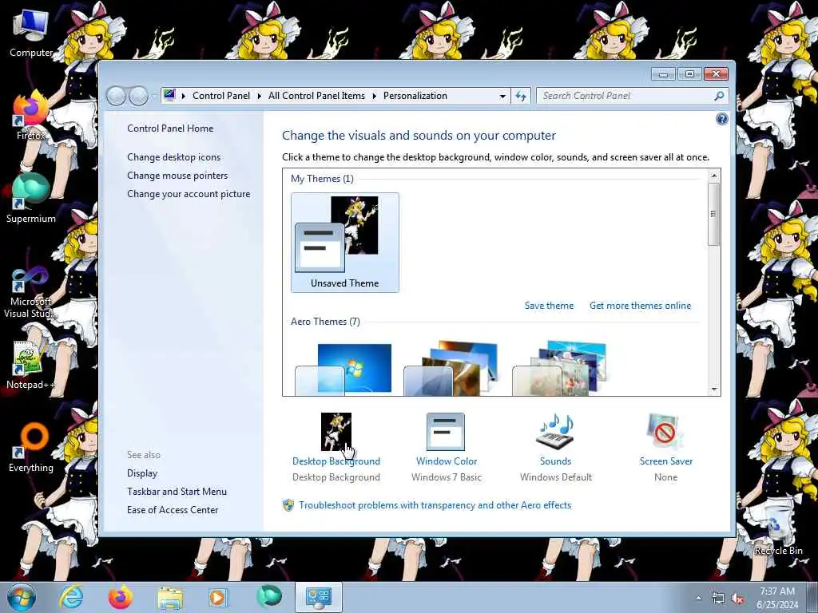The image size is (818, 613).
Task: Show hidden tray icons arrow
Action: (698, 599)
